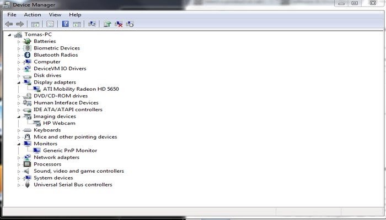This screenshot has height=220, width=386.
Task: Select the Bluetooth Radios icon
Action: (28, 55)
